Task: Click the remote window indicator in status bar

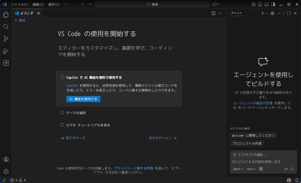Action: 4,180
